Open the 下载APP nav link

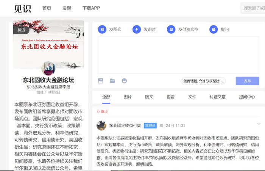[x=91, y=8]
